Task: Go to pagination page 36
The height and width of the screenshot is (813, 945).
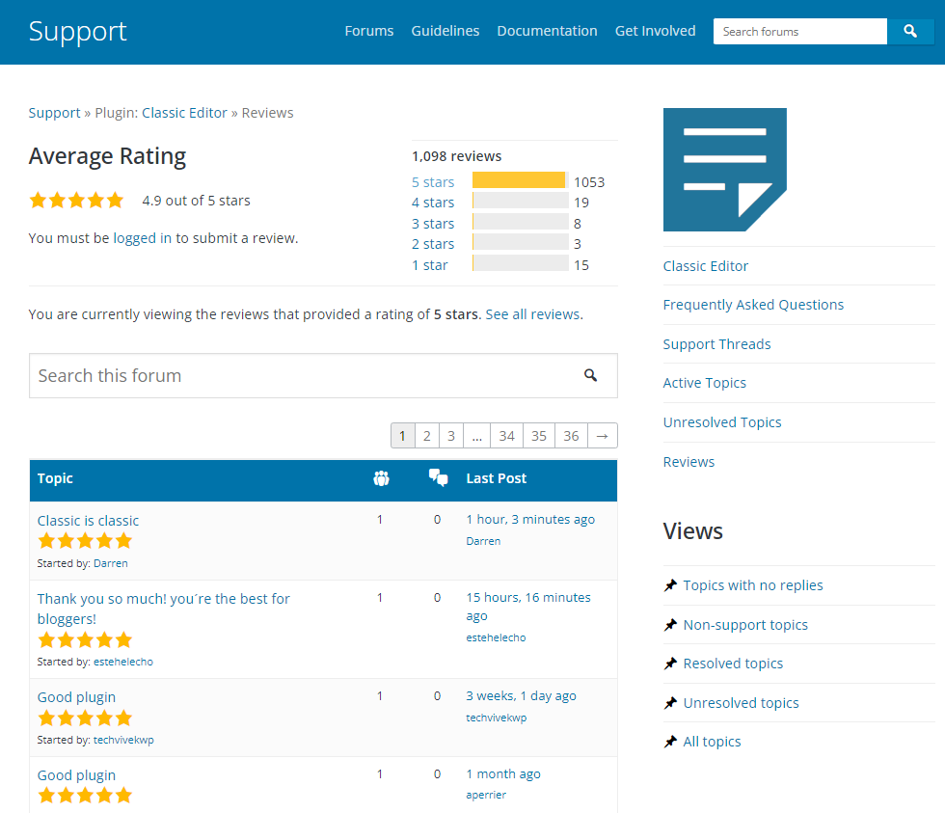Action: click(x=571, y=436)
